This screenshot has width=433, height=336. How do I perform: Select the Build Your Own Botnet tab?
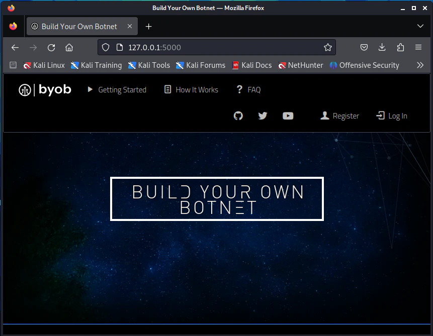tap(82, 26)
